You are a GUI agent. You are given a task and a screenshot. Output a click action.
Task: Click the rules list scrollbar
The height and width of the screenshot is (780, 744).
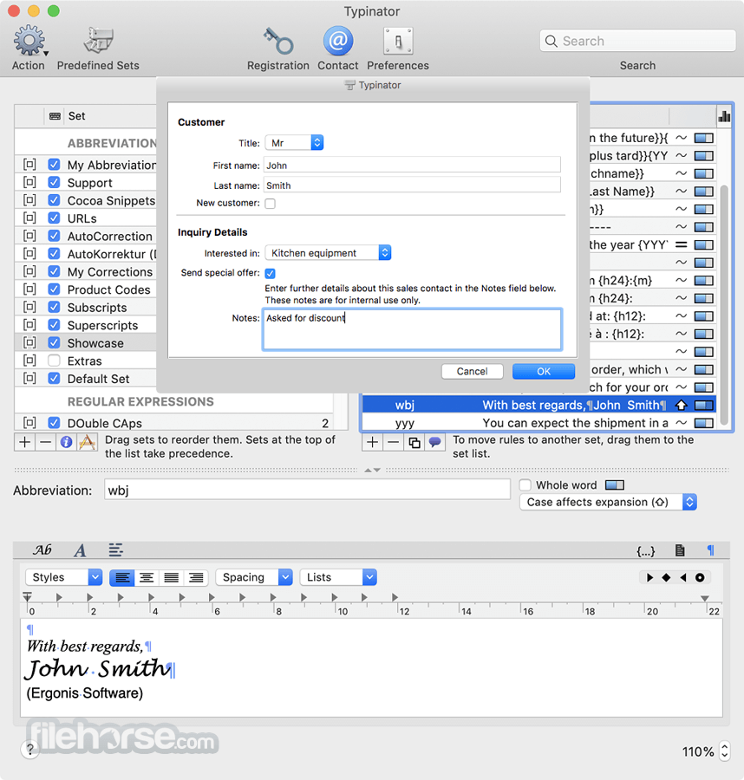pyautogui.click(x=724, y=303)
